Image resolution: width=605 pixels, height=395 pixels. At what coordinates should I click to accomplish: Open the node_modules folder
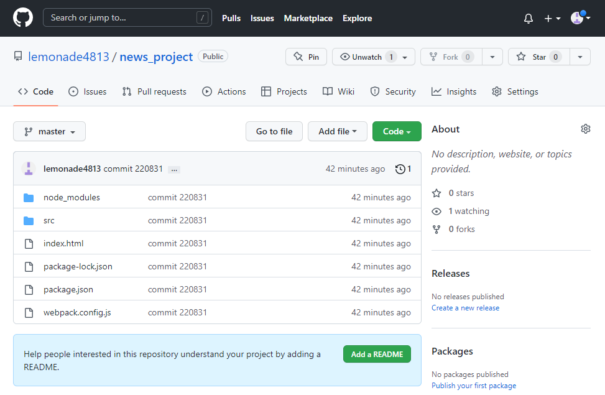click(72, 197)
